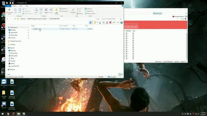Screen dimensions: 207x116
Task: Click the Rename icon in the ribbon
Action: [x=51, y=11]
